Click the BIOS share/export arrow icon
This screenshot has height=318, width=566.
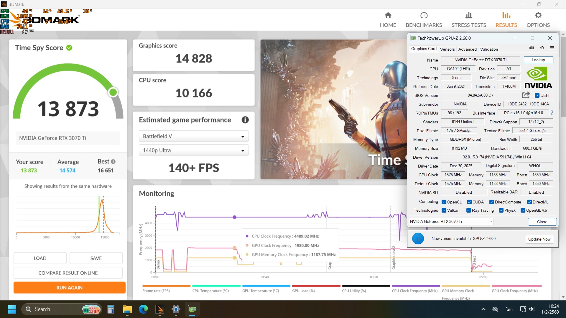526,95
